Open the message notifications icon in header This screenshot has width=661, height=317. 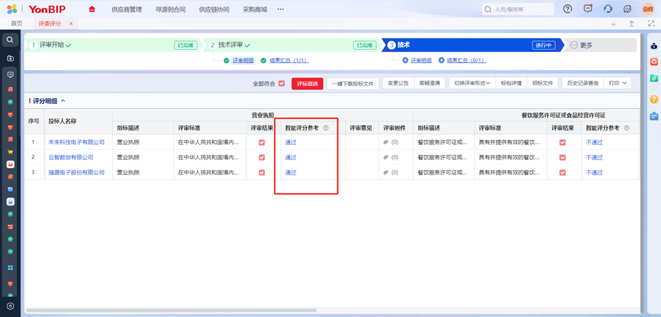point(588,9)
